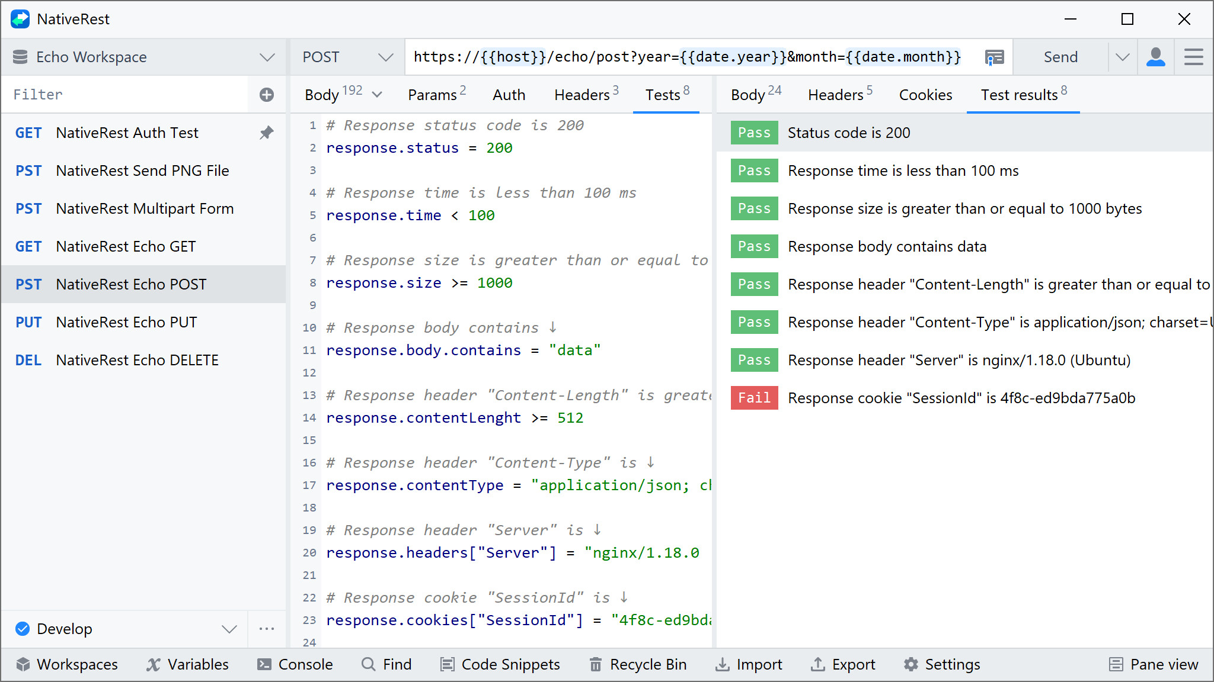Click the Send button
The height and width of the screenshot is (682, 1214).
point(1060,57)
